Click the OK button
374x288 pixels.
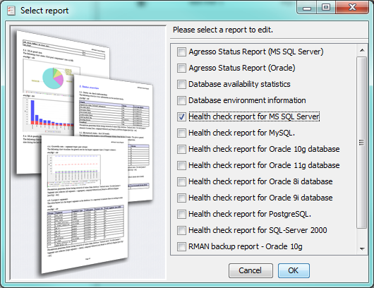point(294,270)
